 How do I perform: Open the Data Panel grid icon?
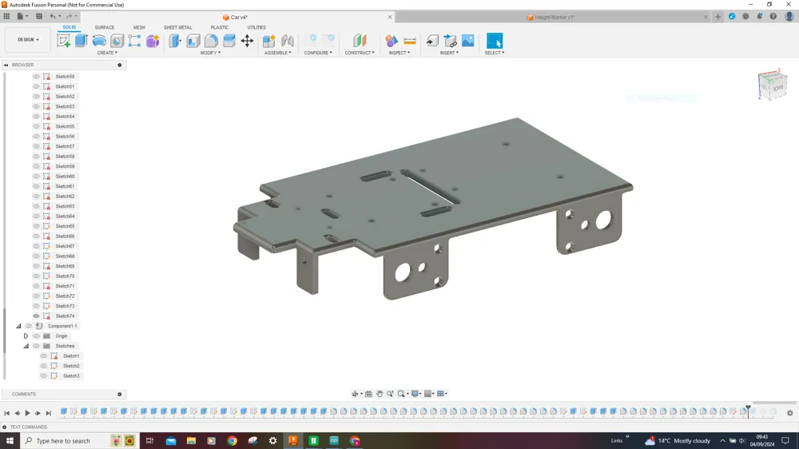pos(6,16)
